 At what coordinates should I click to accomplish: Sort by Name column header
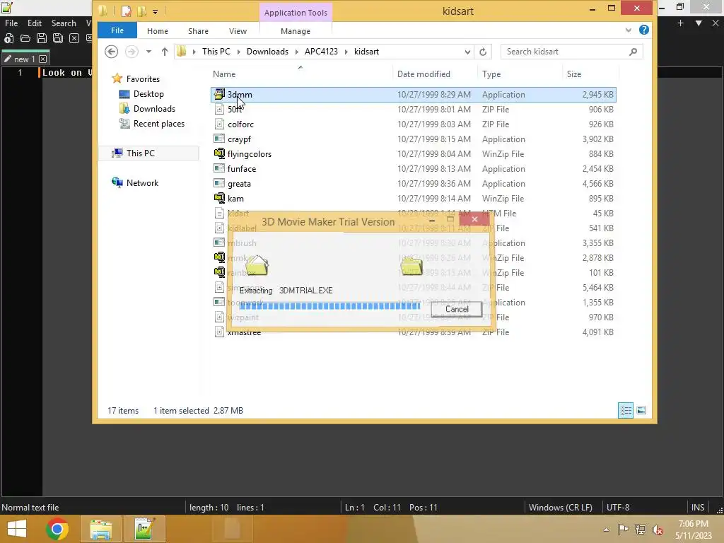[224, 74]
